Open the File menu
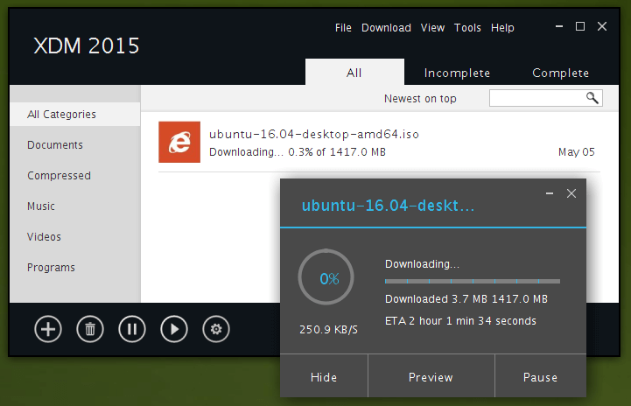The height and width of the screenshot is (406, 631). [343, 28]
